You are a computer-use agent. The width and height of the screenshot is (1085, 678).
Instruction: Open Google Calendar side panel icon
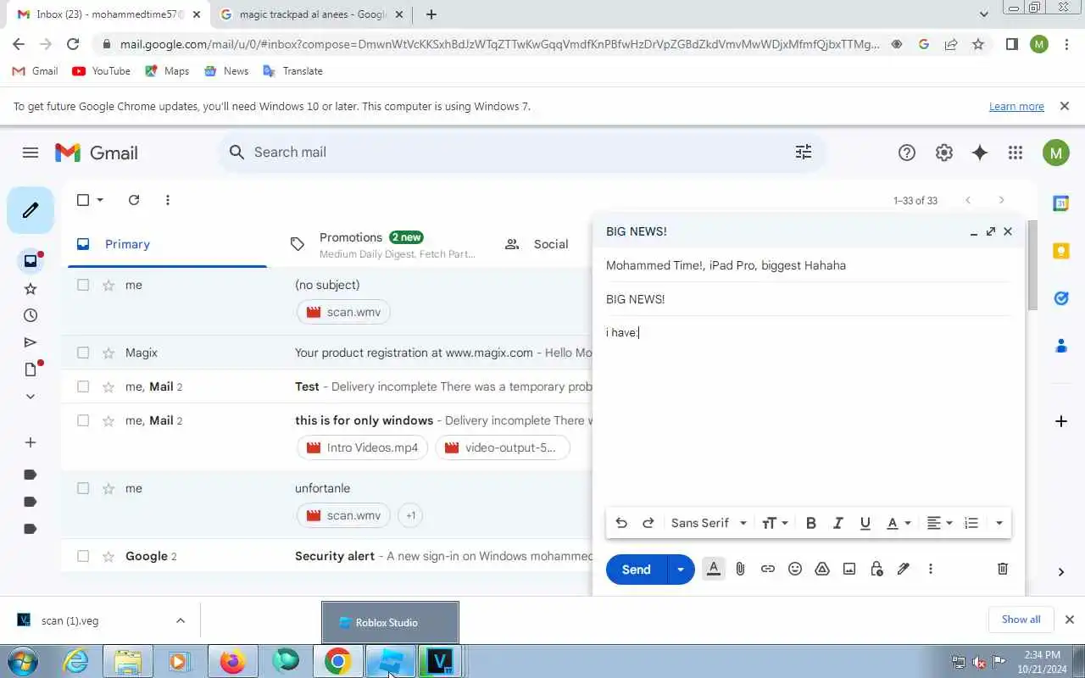tap(1060, 203)
